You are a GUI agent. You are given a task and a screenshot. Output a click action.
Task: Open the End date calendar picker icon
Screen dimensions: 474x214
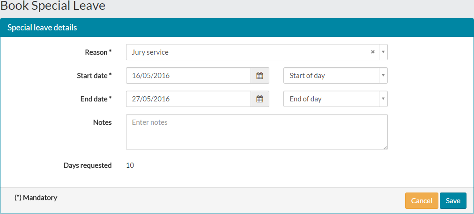[260, 99]
